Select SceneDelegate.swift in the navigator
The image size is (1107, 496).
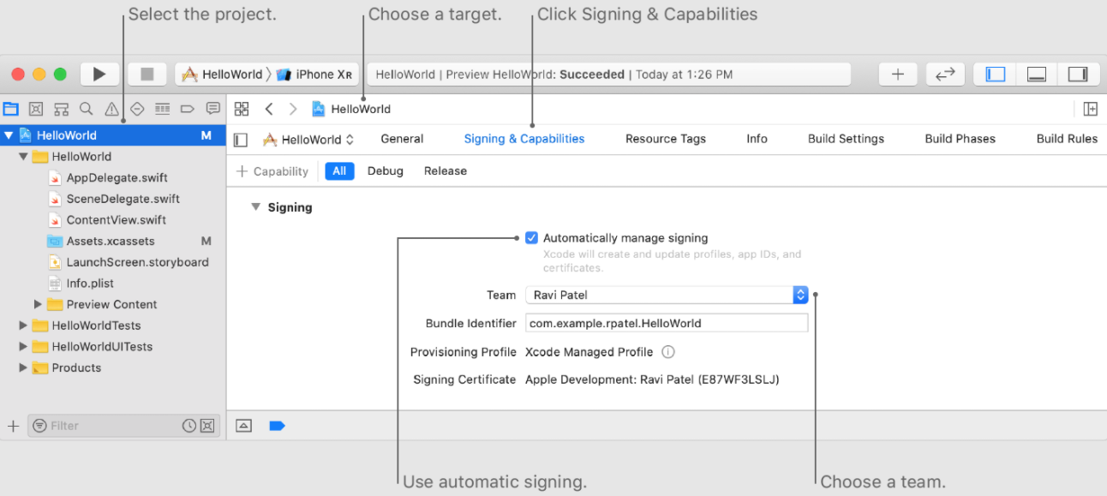[113, 199]
